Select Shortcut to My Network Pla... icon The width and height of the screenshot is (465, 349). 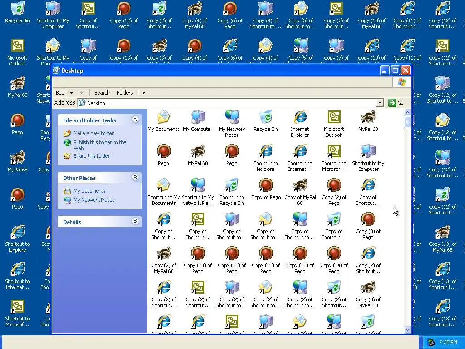point(198,192)
